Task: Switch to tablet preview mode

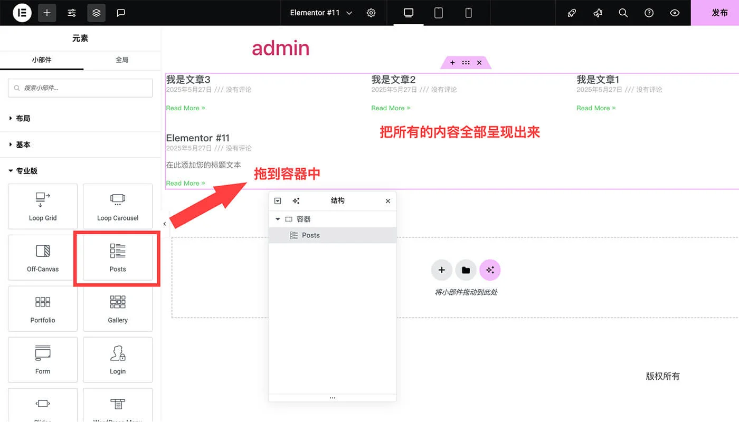Action: pyautogui.click(x=438, y=13)
